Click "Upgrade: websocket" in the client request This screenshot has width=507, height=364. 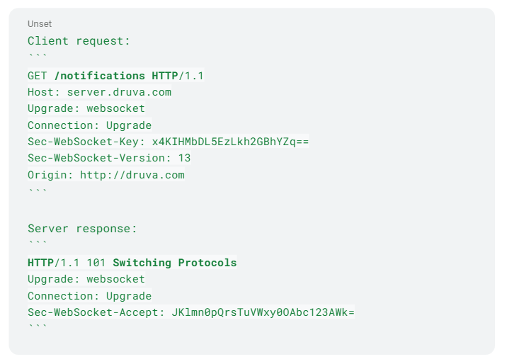(x=86, y=108)
